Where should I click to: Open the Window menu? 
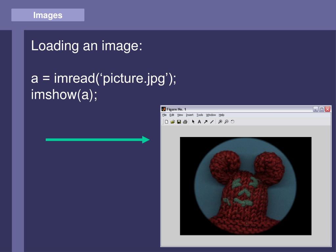pos(211,115)
